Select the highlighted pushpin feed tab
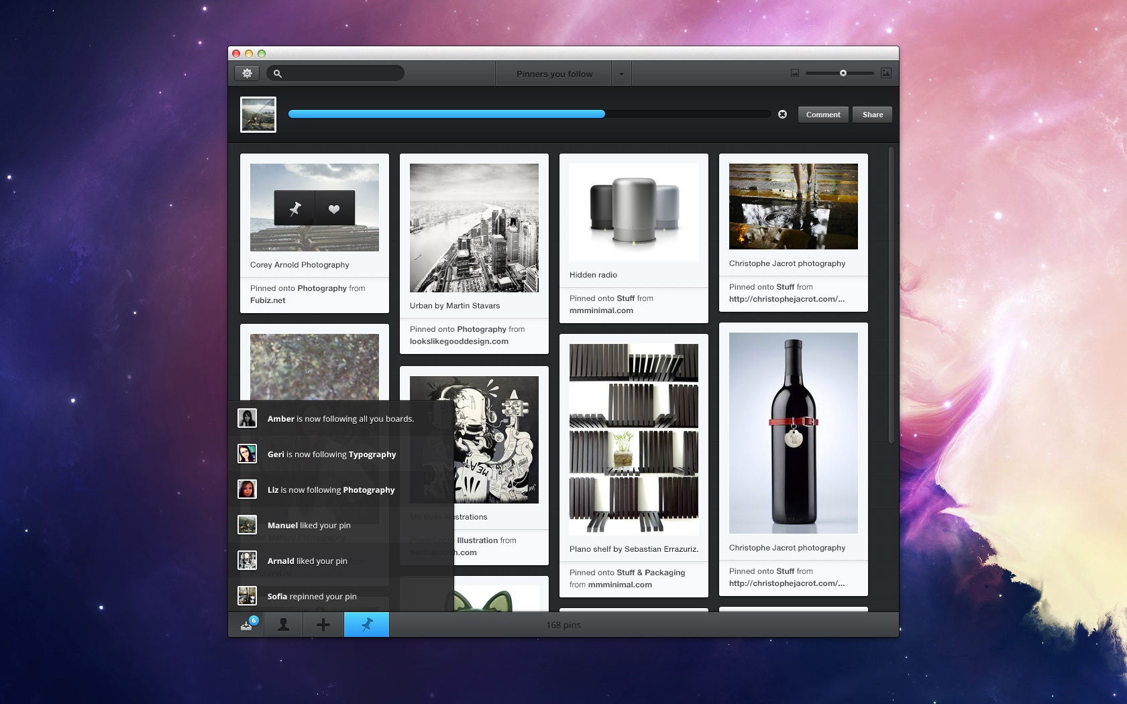Image resolution: width=1127 pixels, height=704 pixels. click(366, 625)
